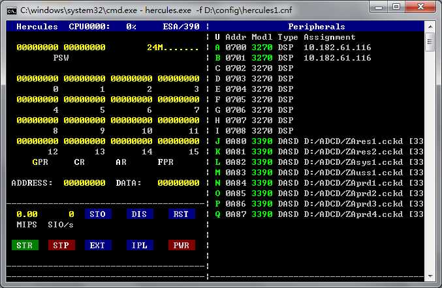This screenshot has height=288, width=442.
Task: Click the scrollbar up arrow
Action: click(430, 27)
